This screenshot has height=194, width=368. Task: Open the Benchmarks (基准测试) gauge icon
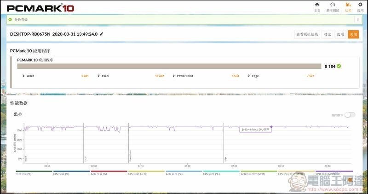[x=333, y=6]
